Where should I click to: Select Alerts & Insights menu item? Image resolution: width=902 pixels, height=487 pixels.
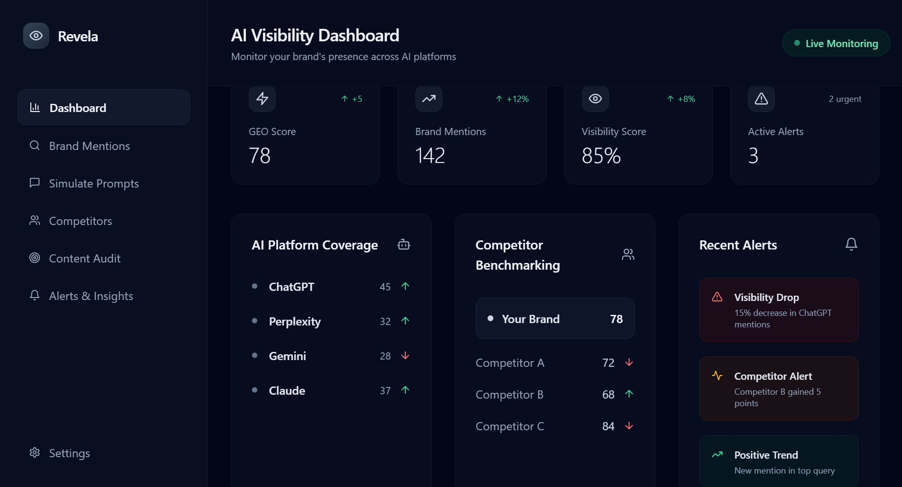[x=103, y=296]
